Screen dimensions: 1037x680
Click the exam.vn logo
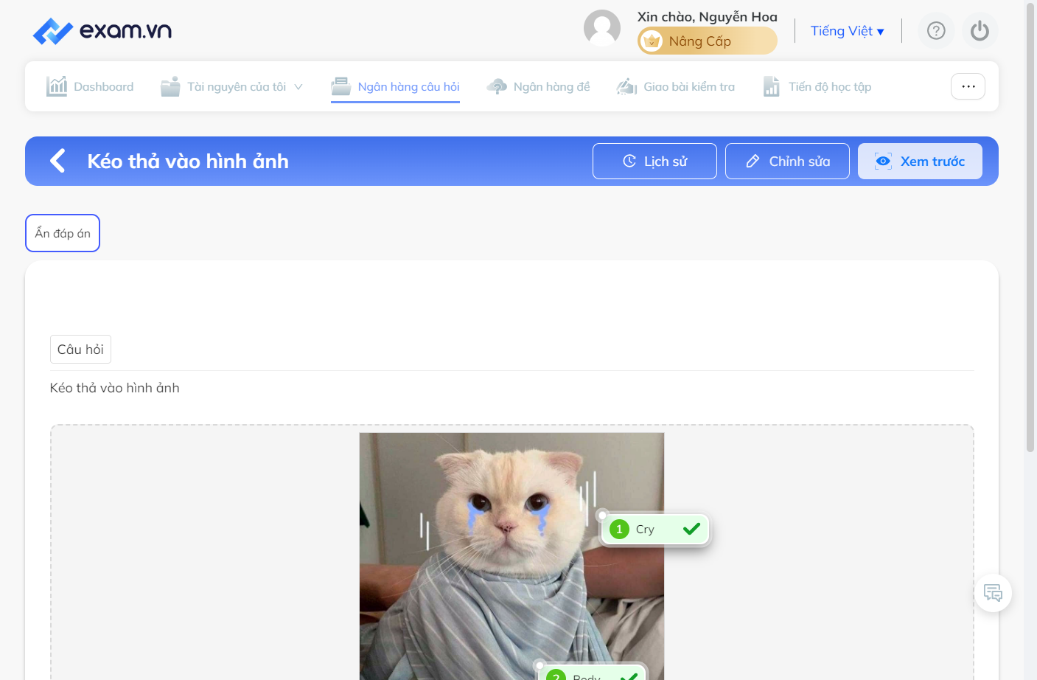point(102,31)
